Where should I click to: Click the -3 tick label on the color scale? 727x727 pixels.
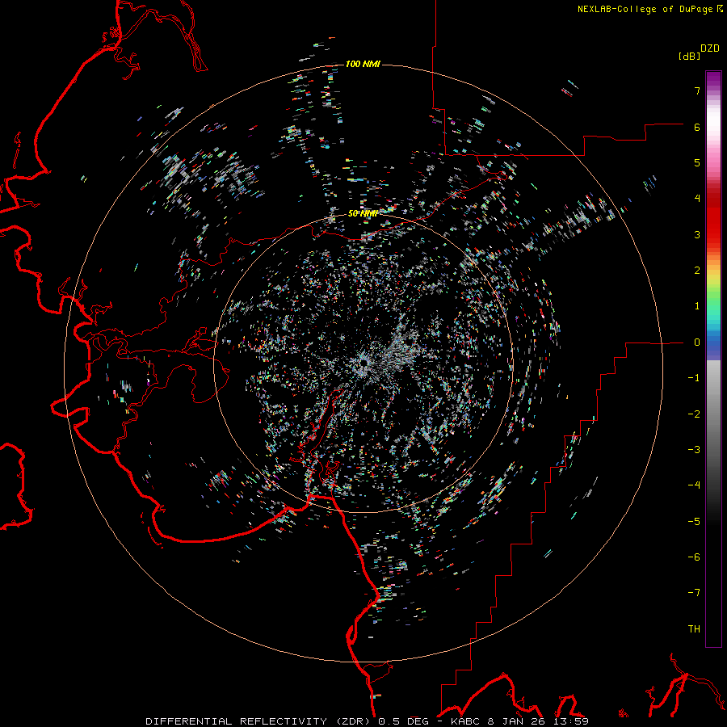[x=694, y=450]
